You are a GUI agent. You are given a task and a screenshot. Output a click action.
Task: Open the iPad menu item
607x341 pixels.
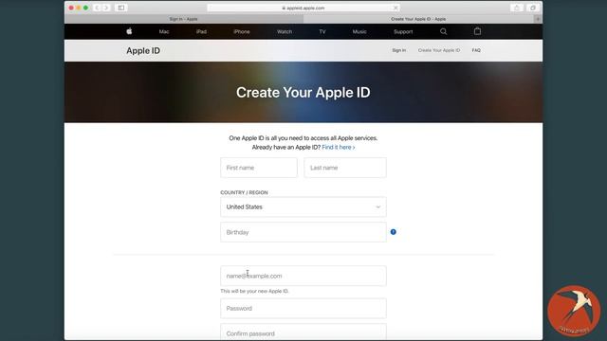(201, 31)
